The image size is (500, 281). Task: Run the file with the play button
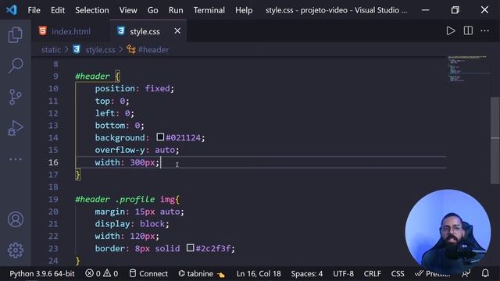[x=450, y=31]
